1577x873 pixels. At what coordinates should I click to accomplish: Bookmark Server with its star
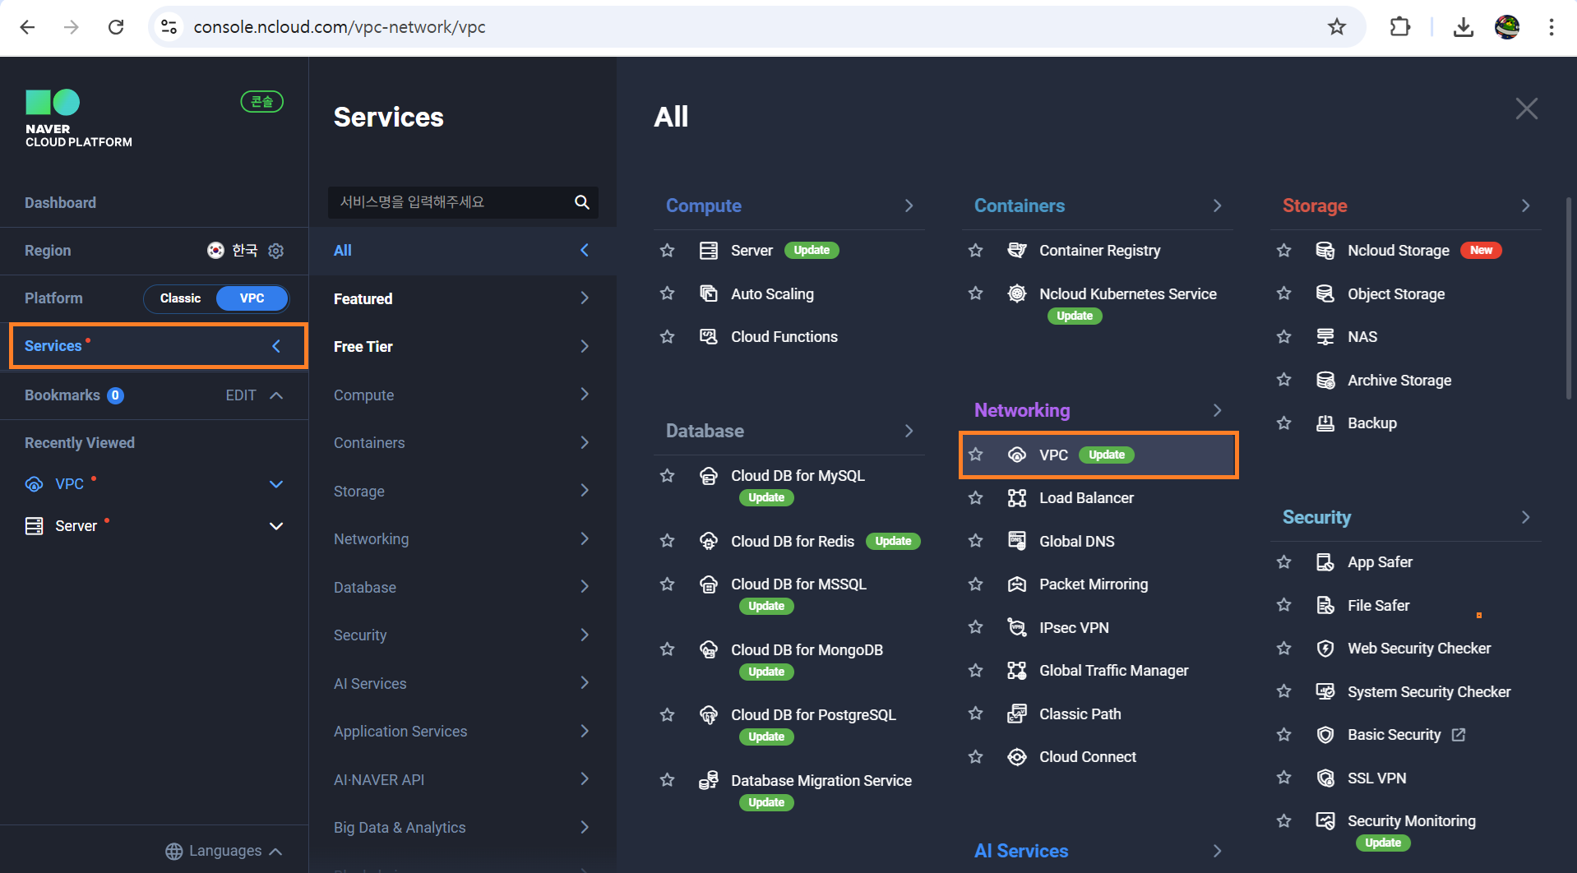[667, 251]
